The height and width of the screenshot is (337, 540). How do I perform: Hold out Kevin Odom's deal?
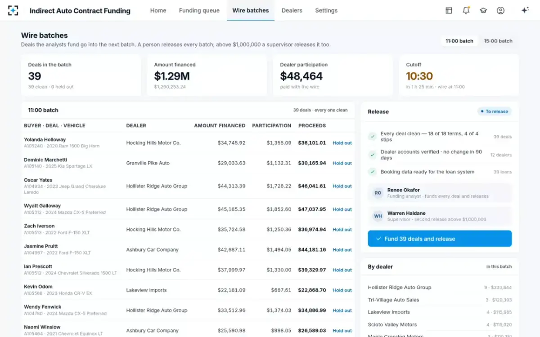click(x=342, y=290)
